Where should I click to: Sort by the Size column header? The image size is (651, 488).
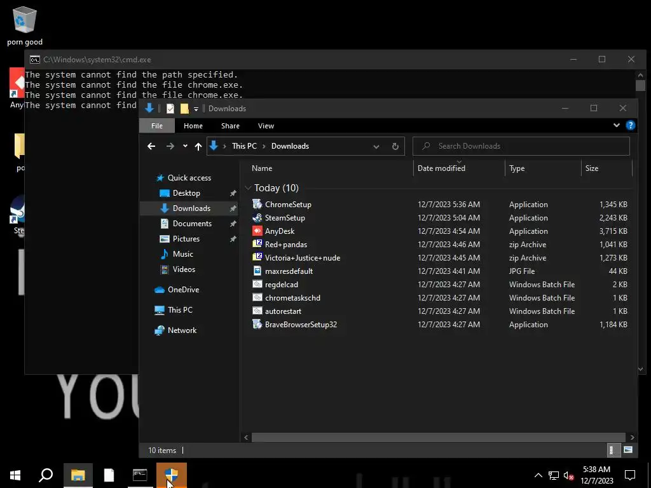point(592,168)
